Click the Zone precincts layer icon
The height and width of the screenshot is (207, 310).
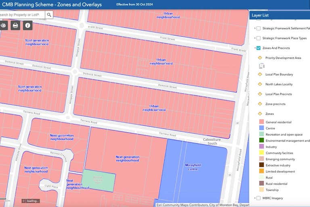pos(260,104)
